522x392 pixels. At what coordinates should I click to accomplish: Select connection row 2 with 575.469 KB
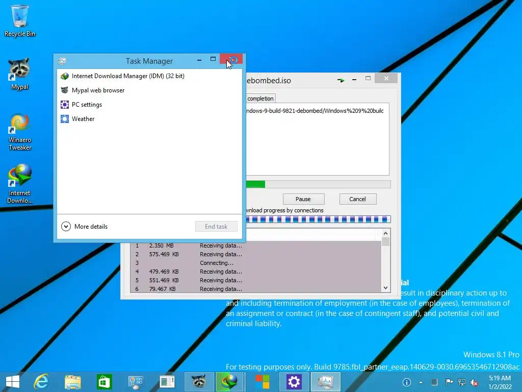[256, 254]
